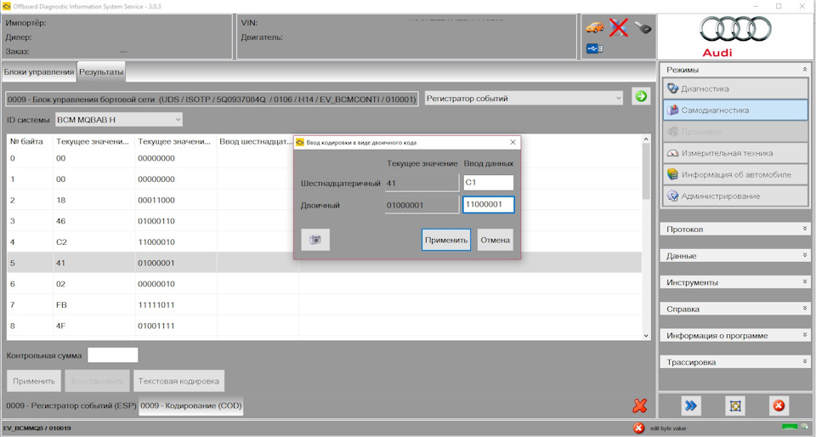Click the orange car vehicle icon
The height and width of the screenshot is (437, 816).
coord(595,27)
